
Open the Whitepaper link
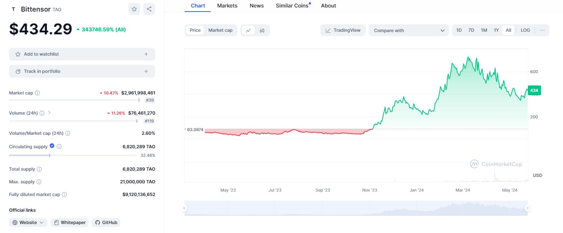click(70, 223)
